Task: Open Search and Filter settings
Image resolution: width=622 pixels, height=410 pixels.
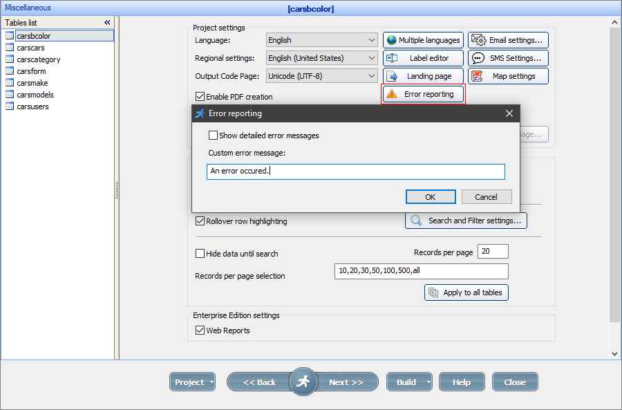Action: point(466,221)
